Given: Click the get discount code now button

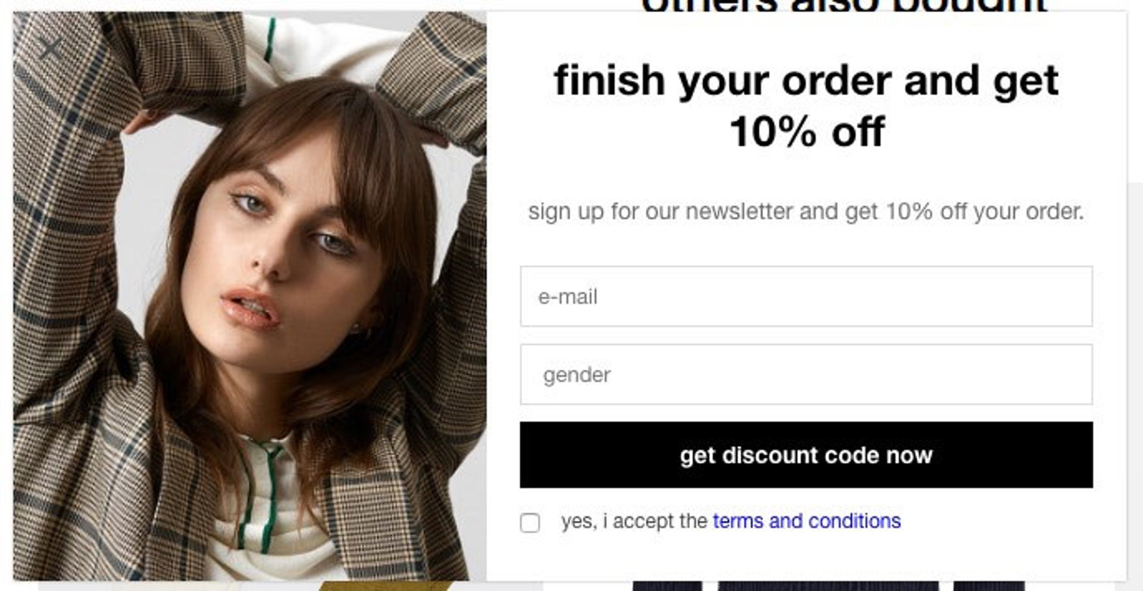Looking at the screenshot, I should pos(806,455).
